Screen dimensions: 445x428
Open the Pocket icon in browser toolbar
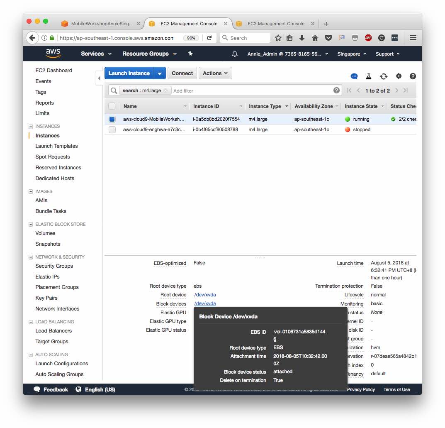328,38
